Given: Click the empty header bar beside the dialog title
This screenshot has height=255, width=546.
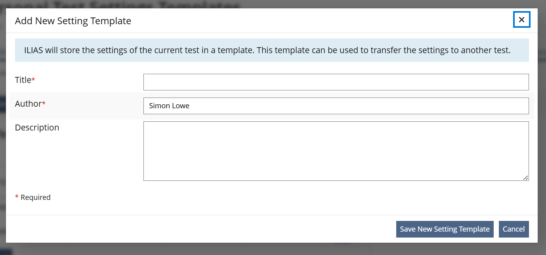Looking at the screenshot, I should [317, 21].
